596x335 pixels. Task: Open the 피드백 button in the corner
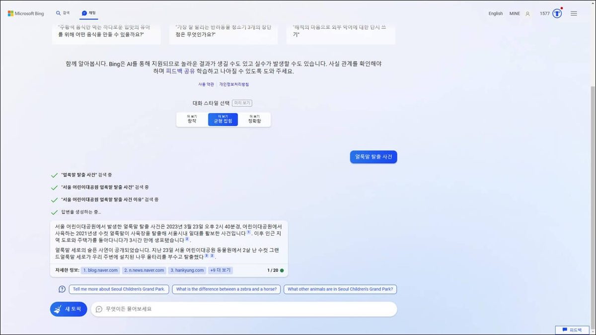(x=572, y=330)
